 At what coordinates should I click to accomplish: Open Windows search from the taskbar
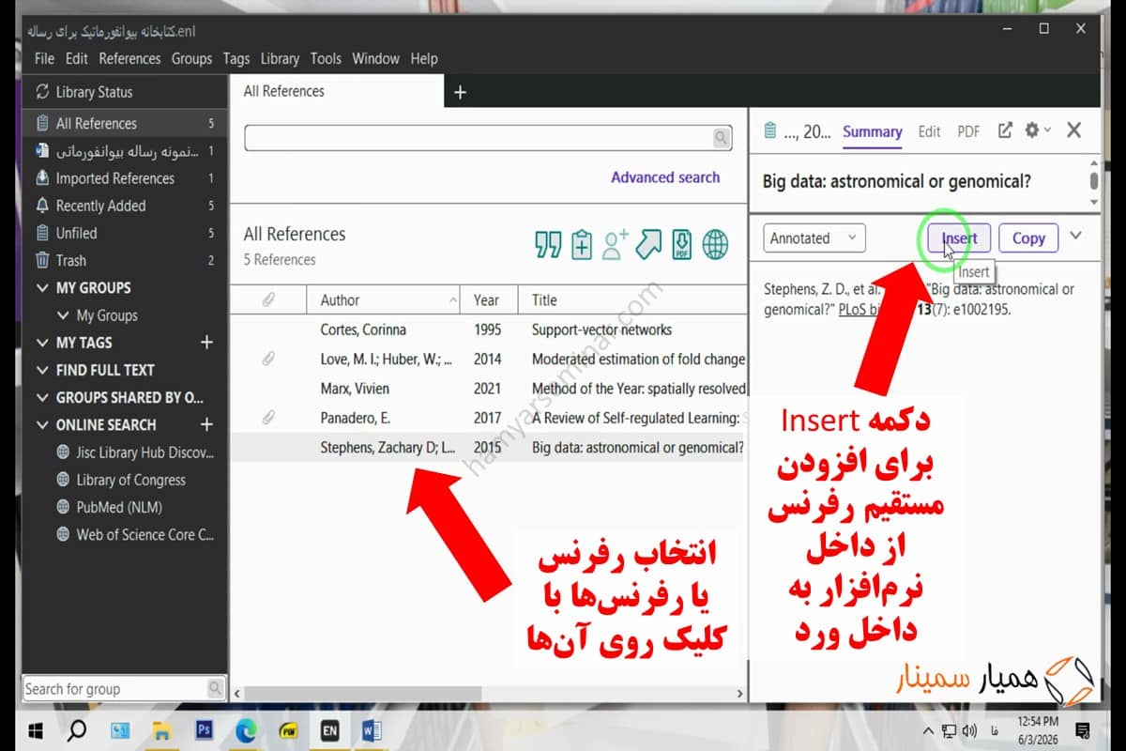(78, 729)
